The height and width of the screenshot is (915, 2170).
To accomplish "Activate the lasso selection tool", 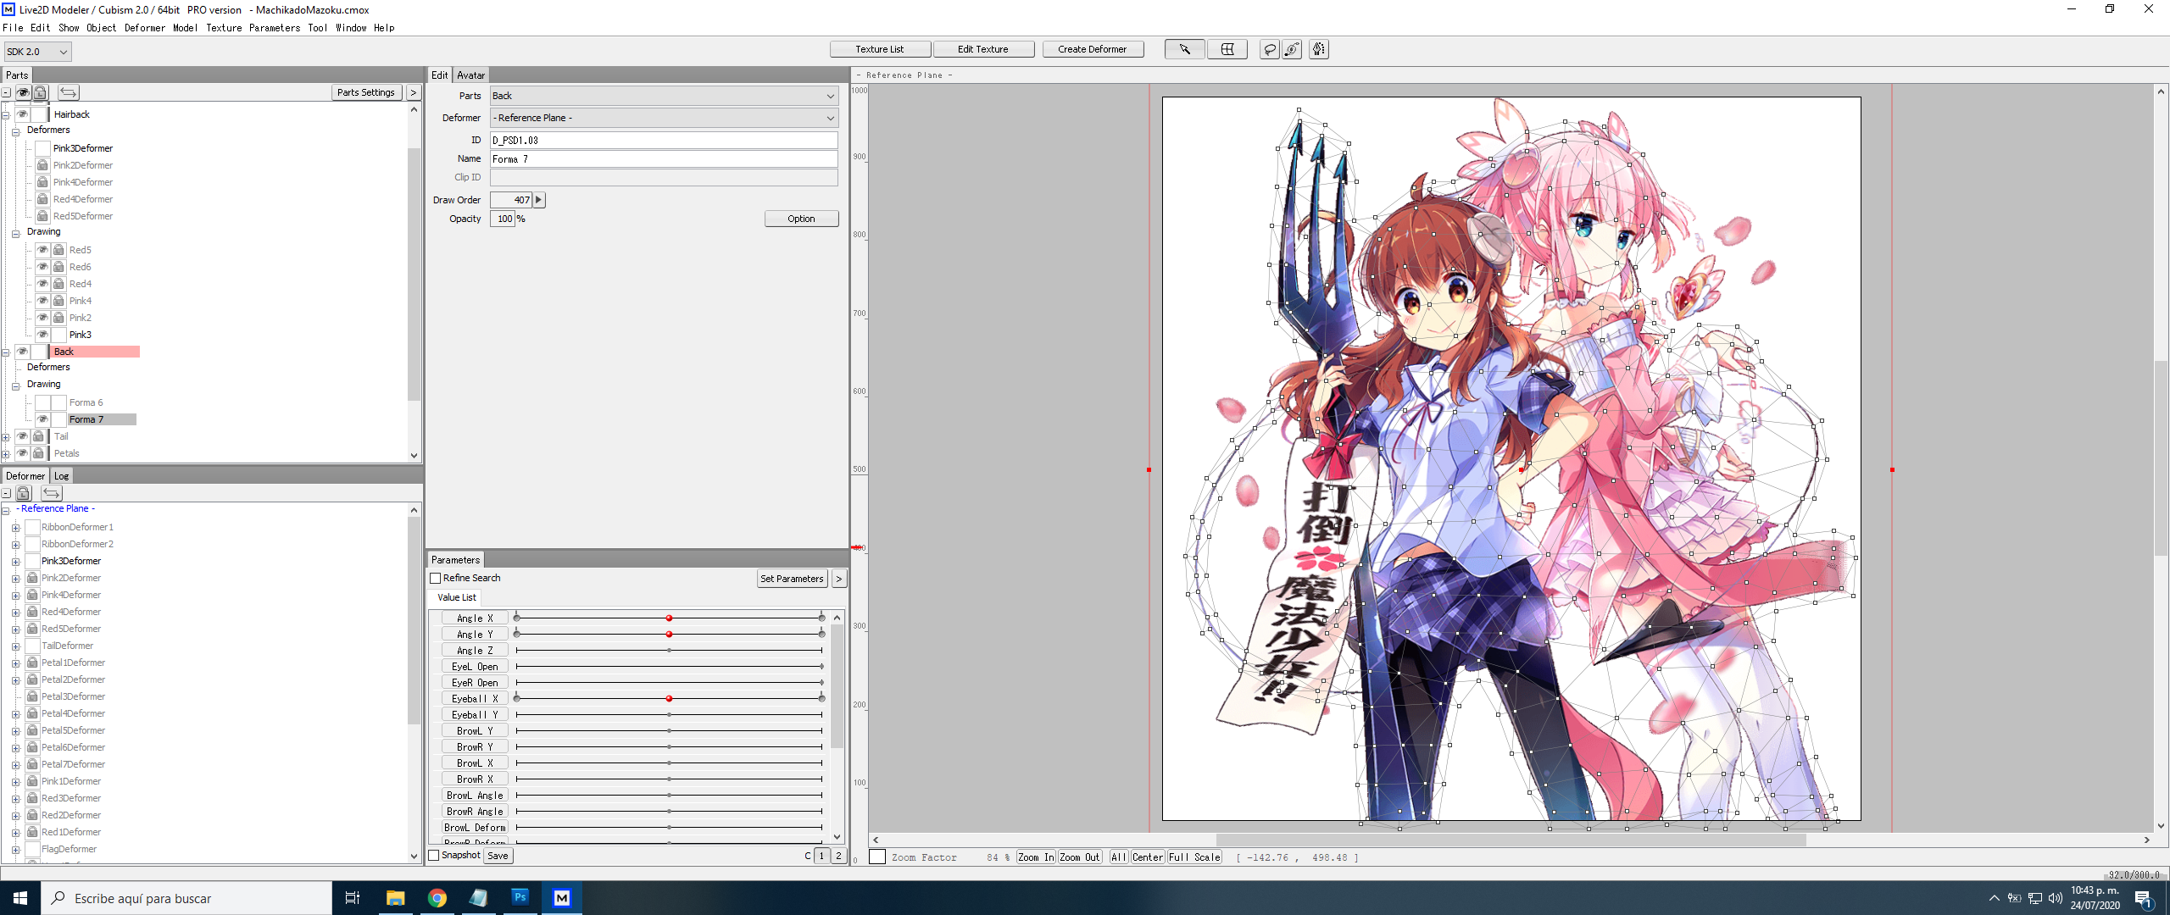I will [1269, 49].
